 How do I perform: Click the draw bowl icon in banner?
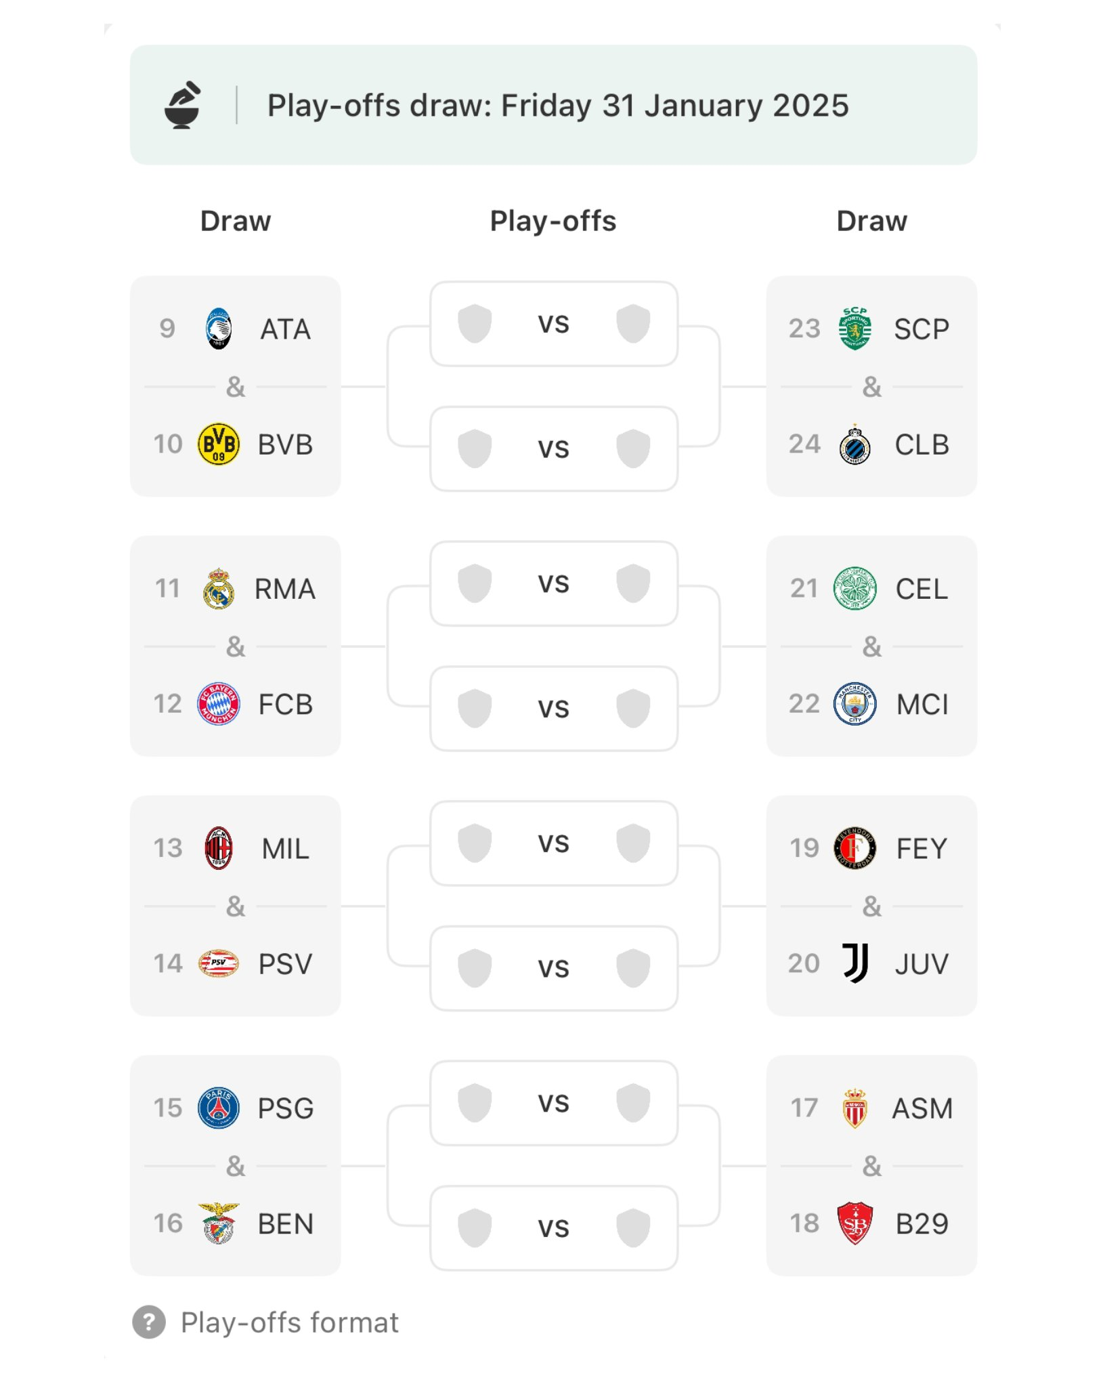click(x=183, y=105)
